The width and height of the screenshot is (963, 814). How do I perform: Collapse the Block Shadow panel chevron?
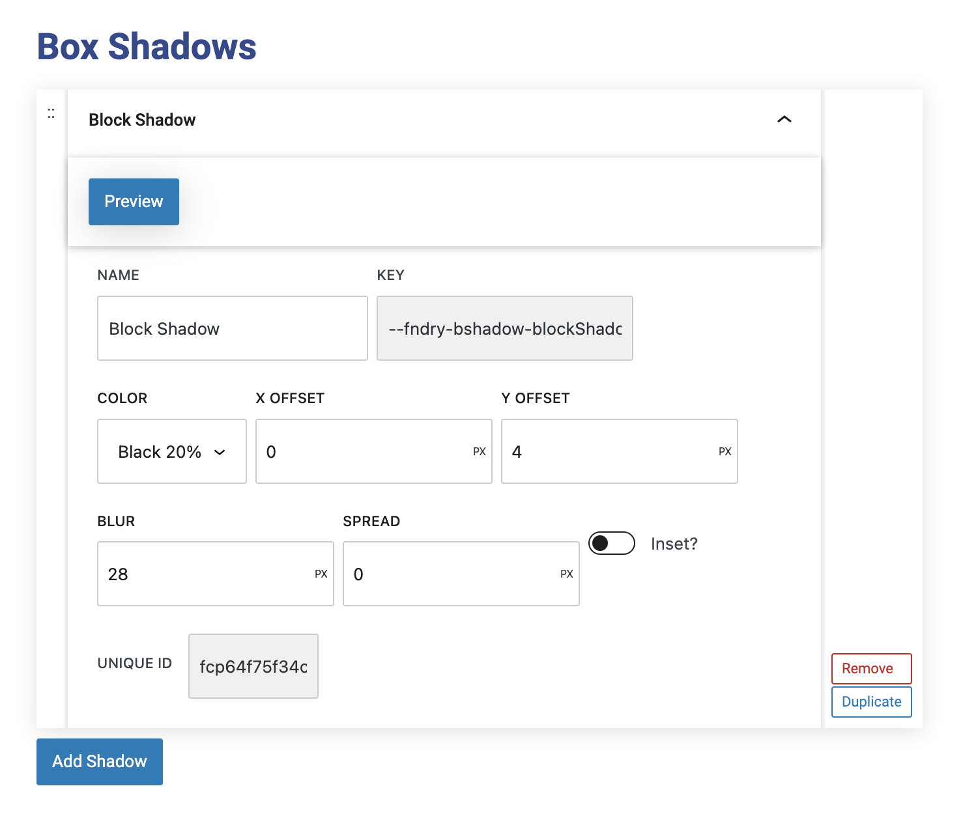click(x=784, y=119)
